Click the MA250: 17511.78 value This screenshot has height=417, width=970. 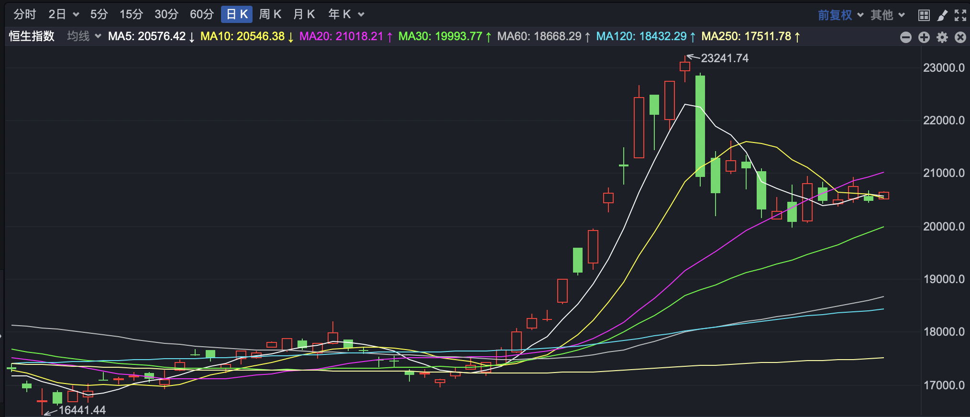tap(751, 36)
